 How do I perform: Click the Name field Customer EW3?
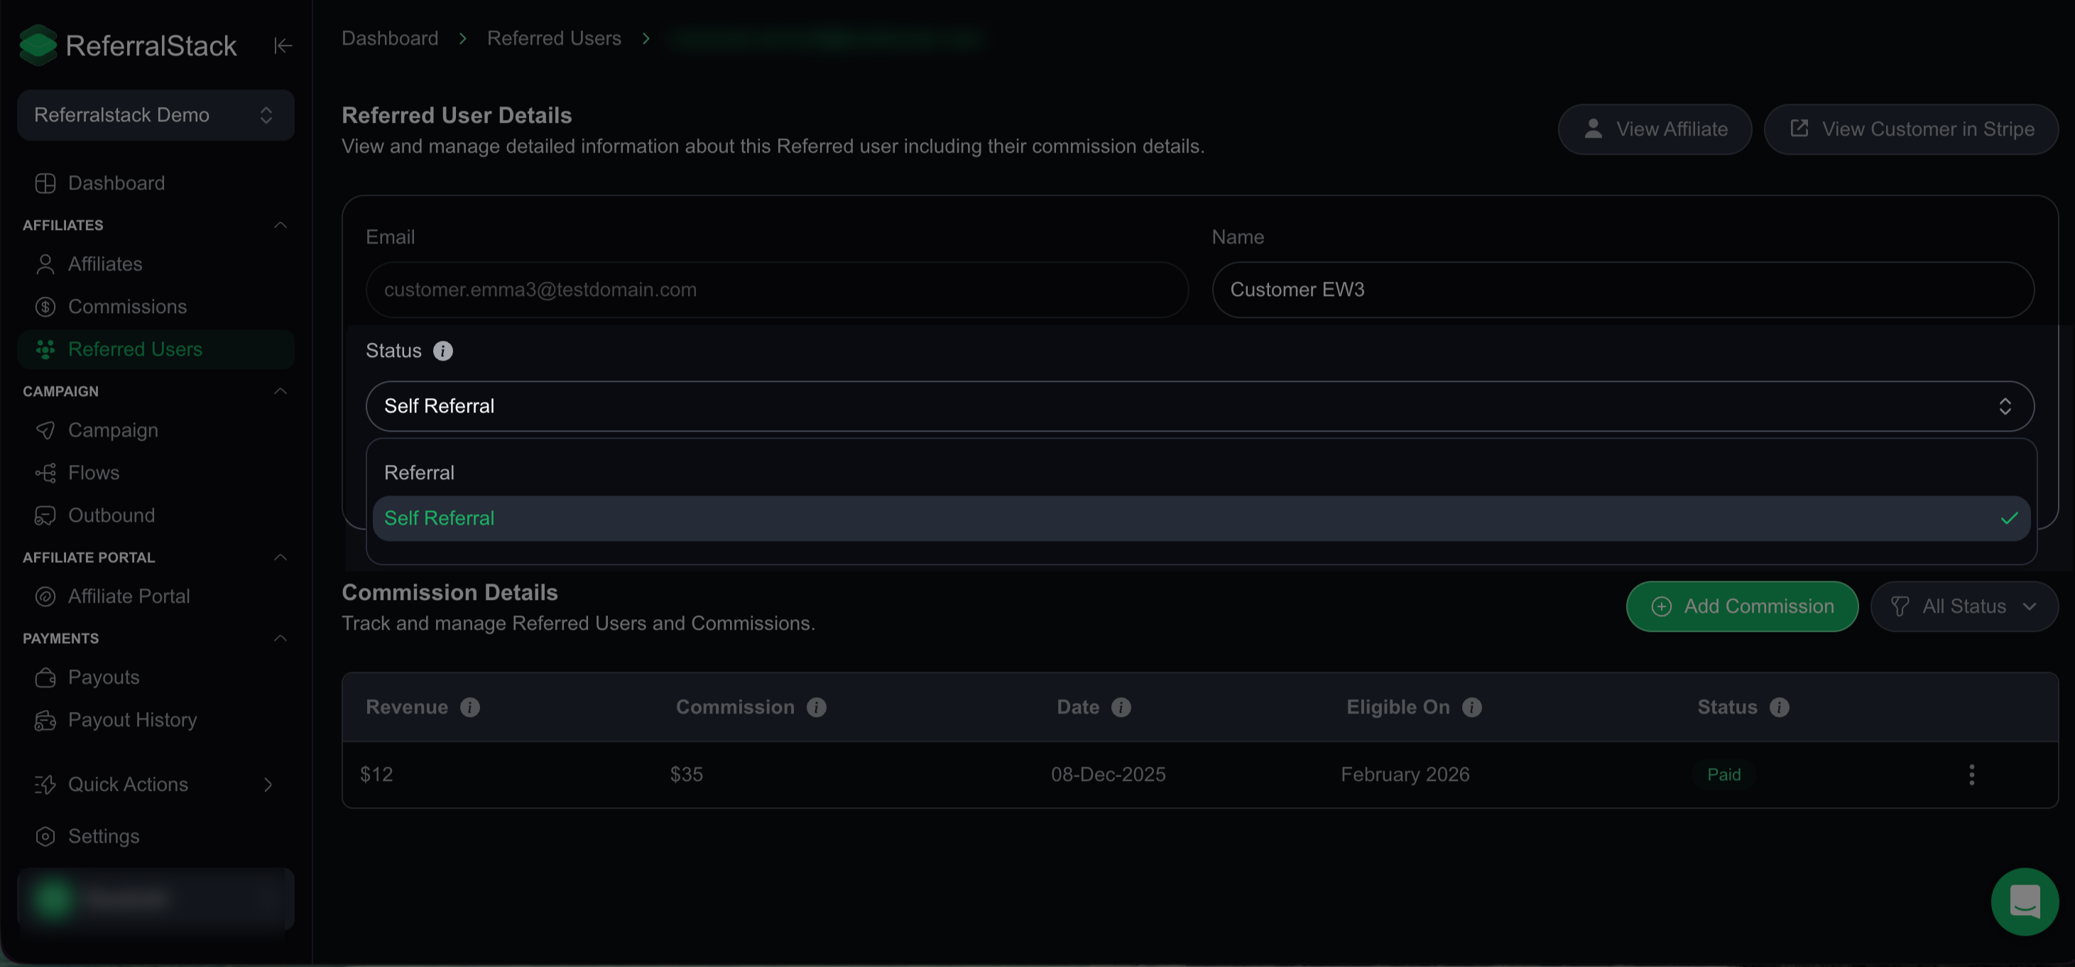click(1623, 290)
